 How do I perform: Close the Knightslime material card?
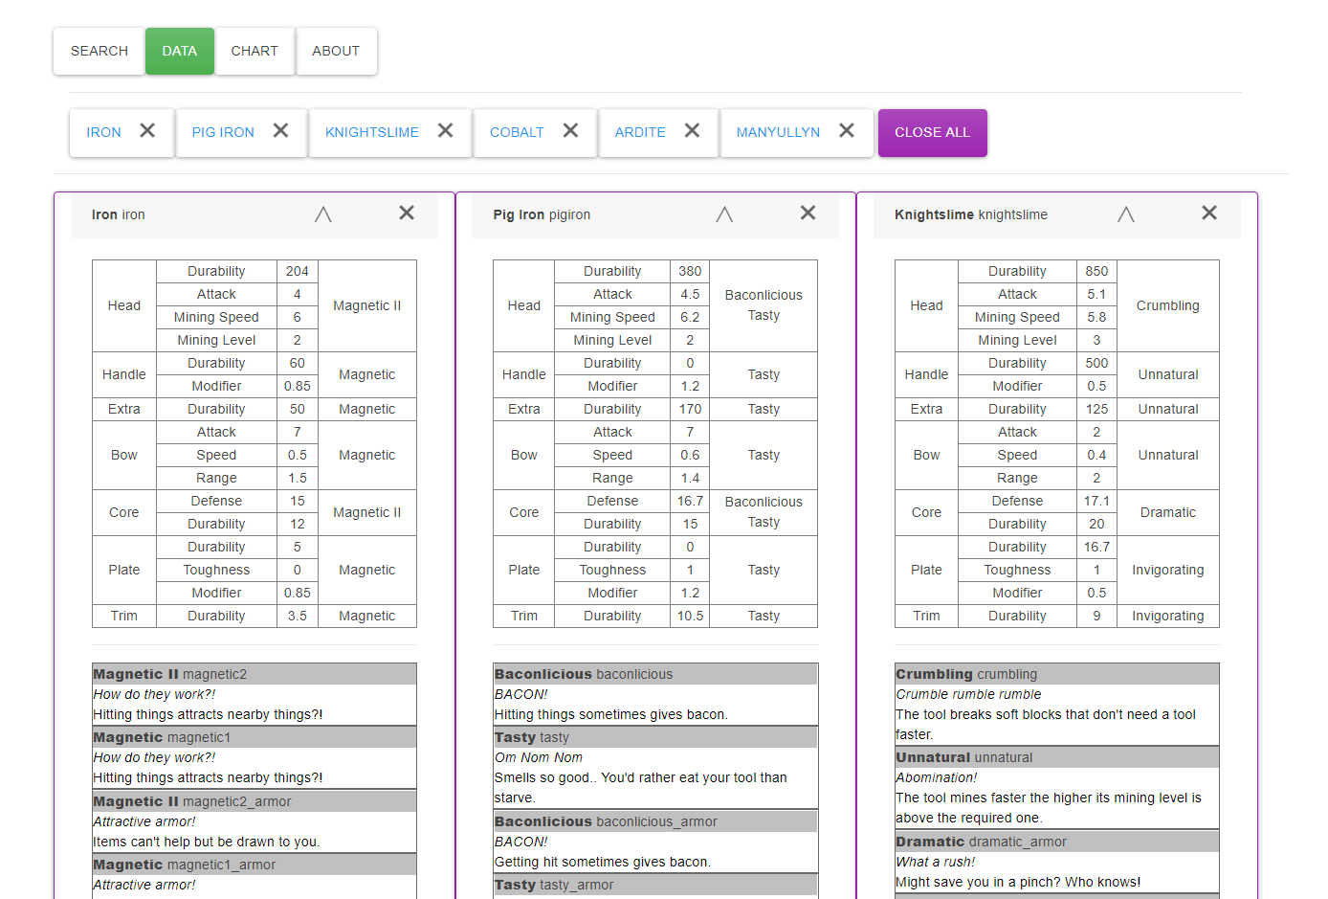point(1209,214)
